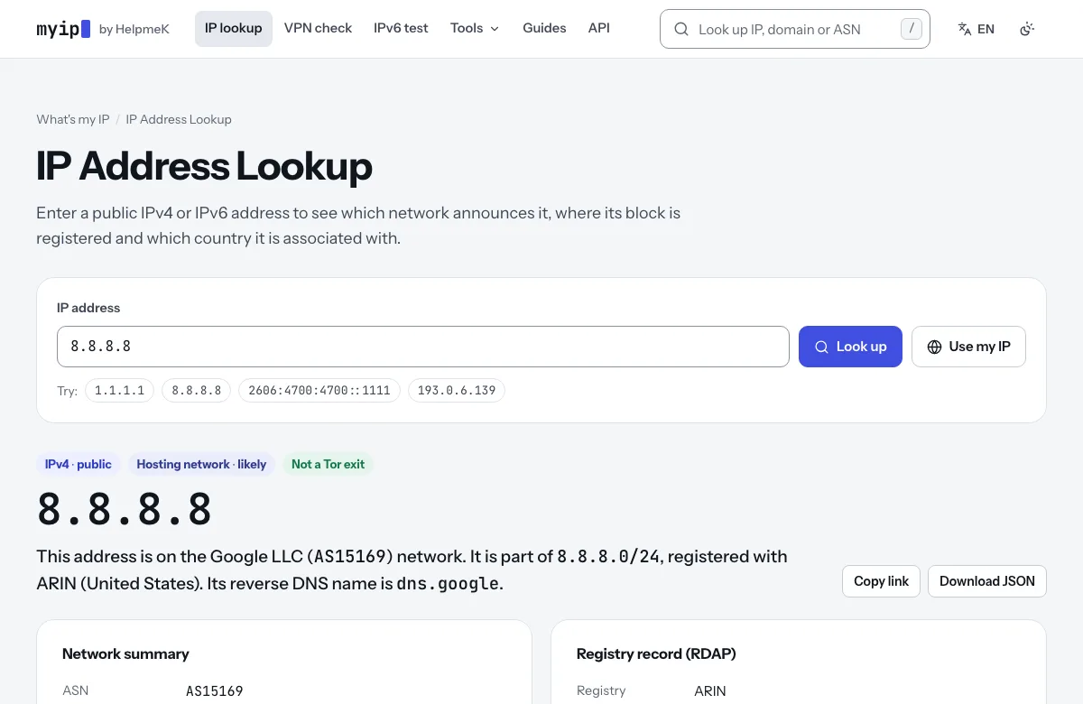The height and width of the screenshot is (704, 1083).
Task: Open the API page
Action: [599, 28]
